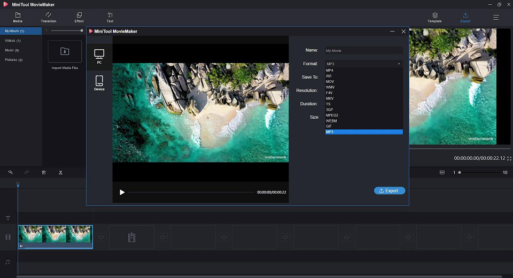Mute the audio on timeline clip
513x278 pixels.
coord(21,246)
